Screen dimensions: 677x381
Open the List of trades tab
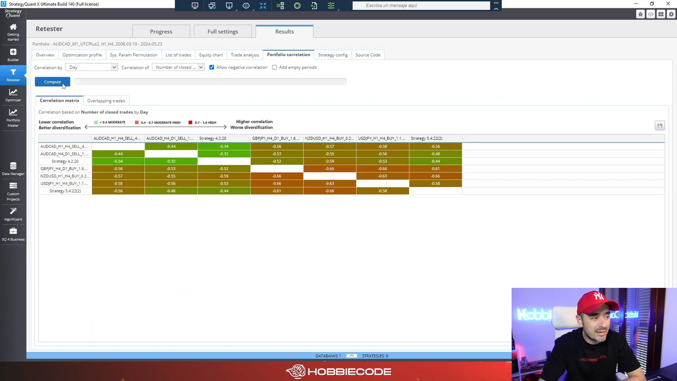tap(178, 55)
